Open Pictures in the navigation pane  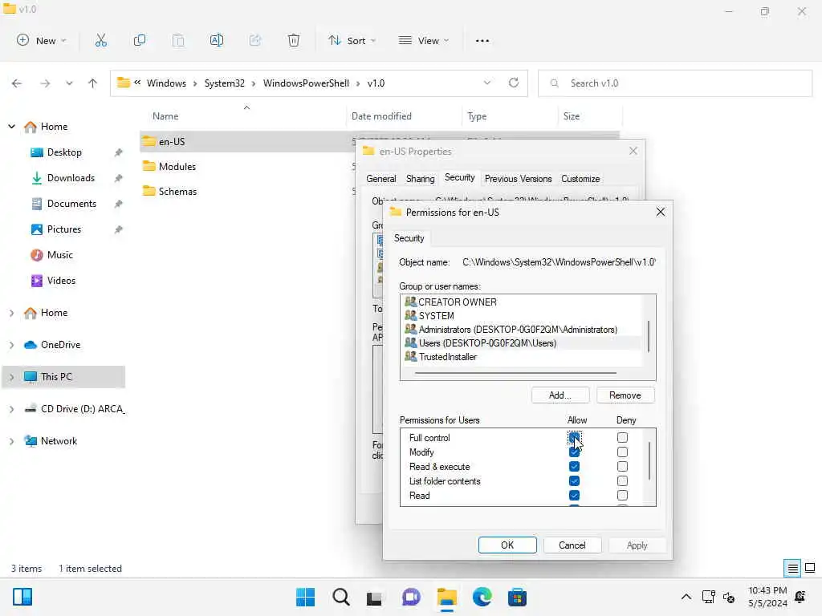(x=64, y=229)
